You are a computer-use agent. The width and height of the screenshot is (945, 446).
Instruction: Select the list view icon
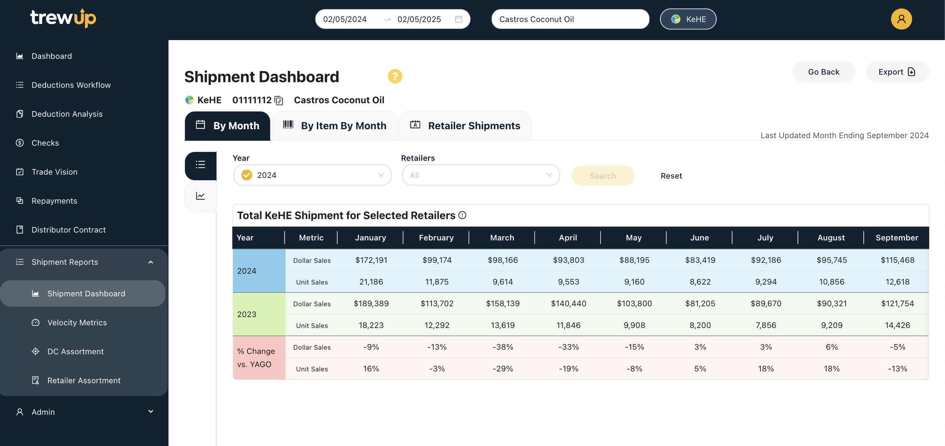(200, 165)
